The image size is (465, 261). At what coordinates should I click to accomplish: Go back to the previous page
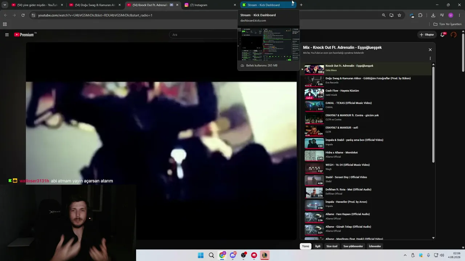pyautogui.click(x=5, y=15)
